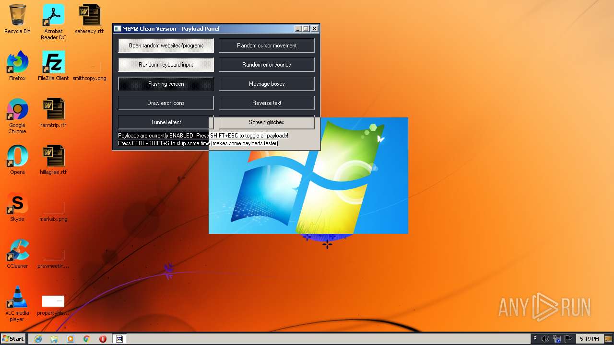
Task: Toggle the Random error sounds payload
Action: (x=267, y=65)
